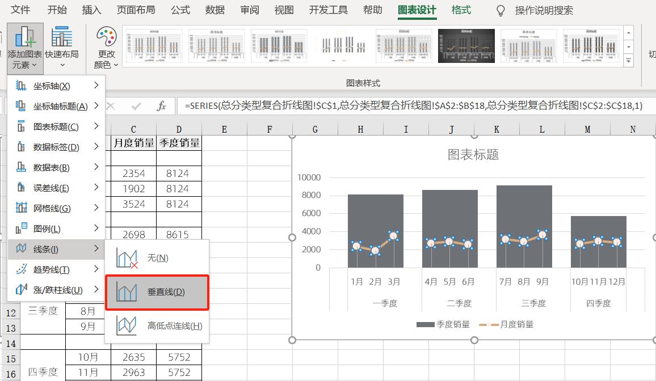Switch to the 格式 tab
This screenshot has height=381, width=656.
[x=461, y=10]
